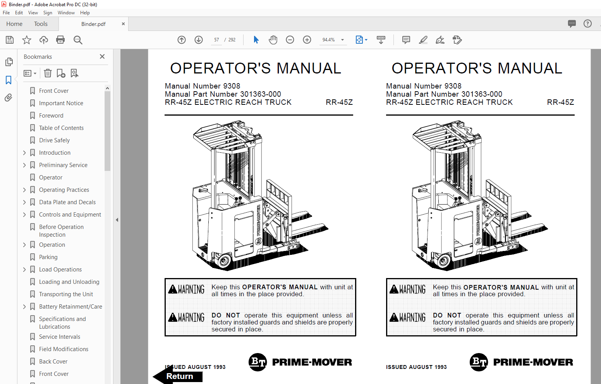Click the find current bookmark icon
This screenshot has height=384, width=601.
[x=74, y=73]
